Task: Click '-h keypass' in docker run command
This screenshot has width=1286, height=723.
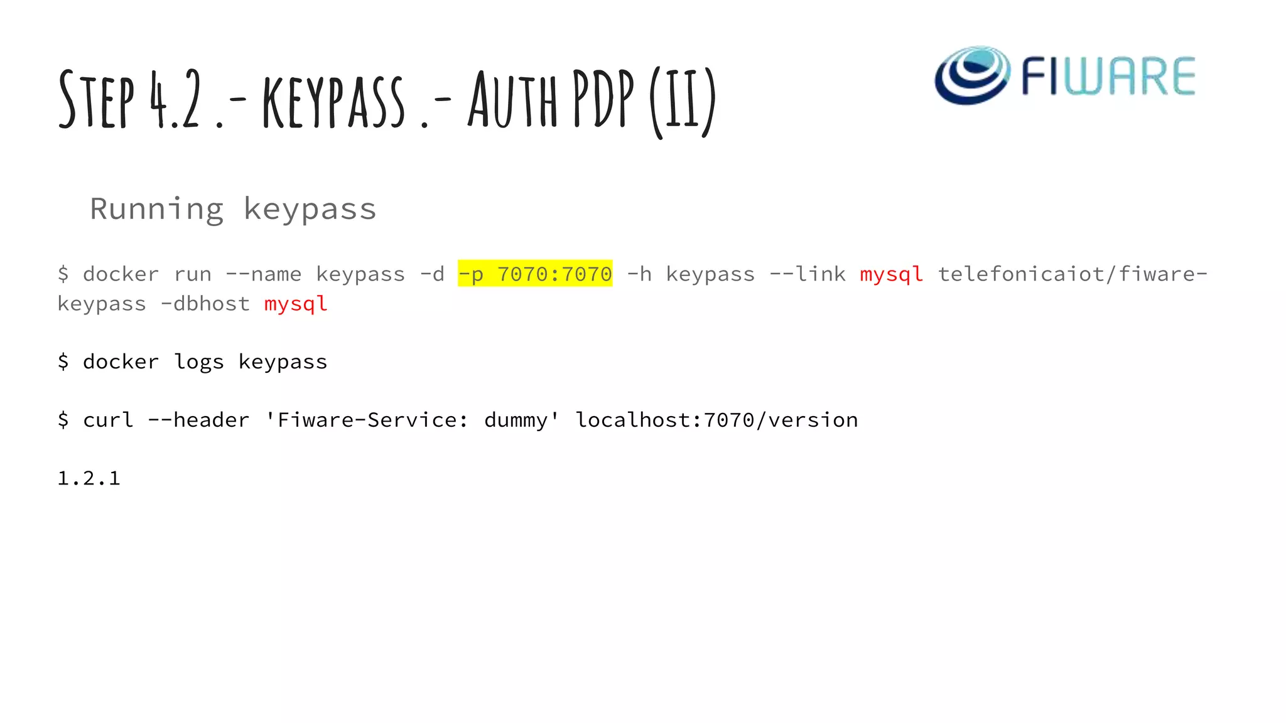Action: point(691,274)
